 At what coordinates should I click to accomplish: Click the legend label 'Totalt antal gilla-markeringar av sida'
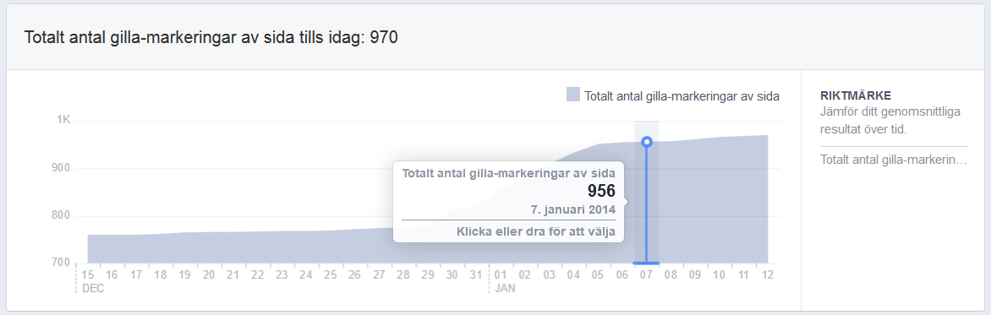(682, 96)
